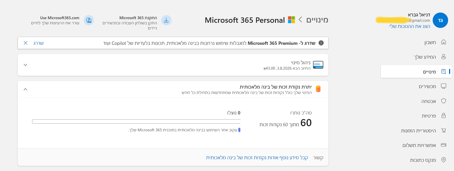Click the 0 נוצלו used credits label

tap(234, 113)
